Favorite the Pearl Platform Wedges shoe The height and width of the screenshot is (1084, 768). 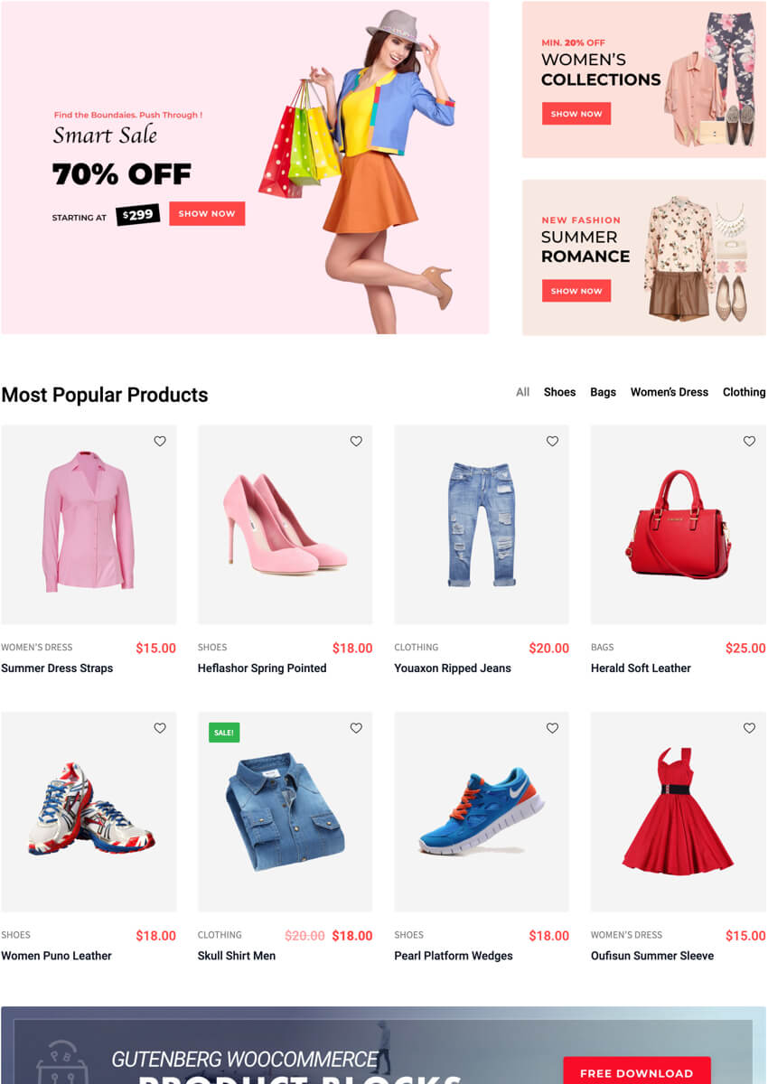552,728
